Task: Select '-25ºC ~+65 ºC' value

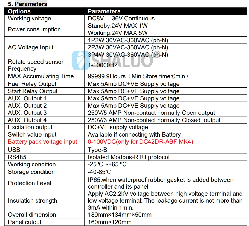Action: pyautogui.click(x=107, y=164)
